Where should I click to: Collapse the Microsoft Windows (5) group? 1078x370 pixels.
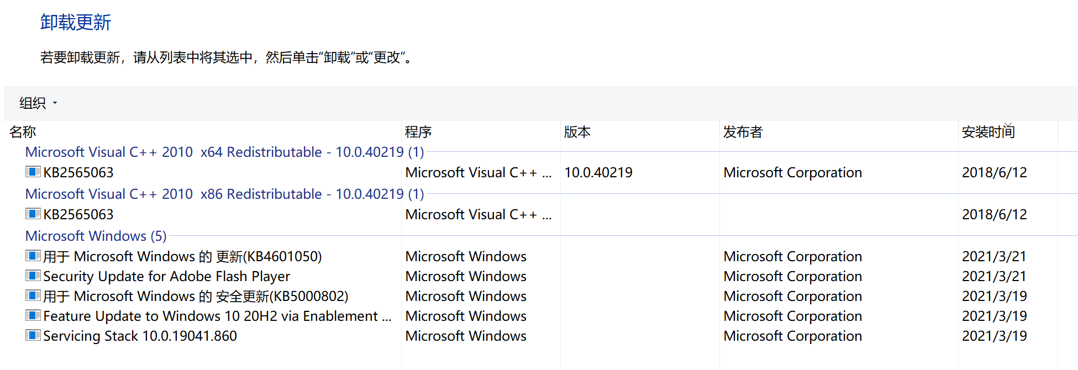click(x=96, y=236)
